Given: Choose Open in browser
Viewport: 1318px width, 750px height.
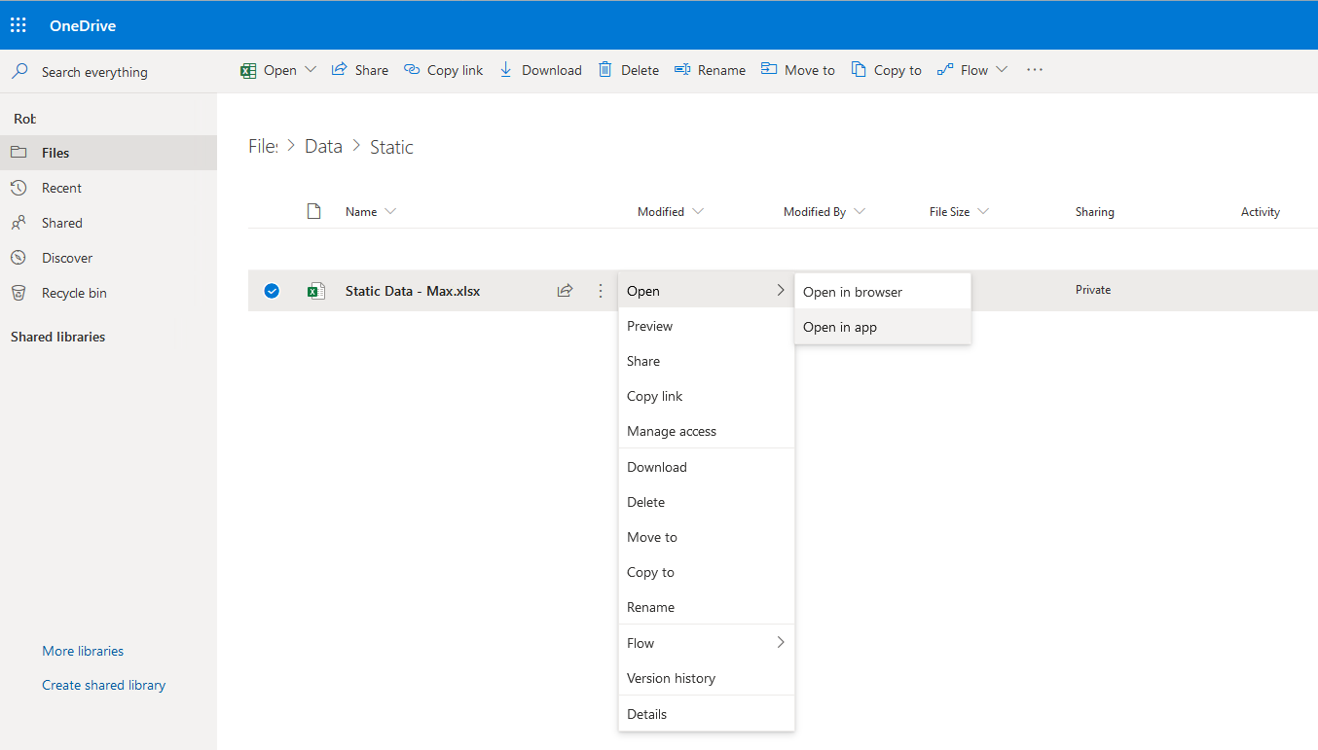Looking at the screenshot, I should (883, 292).
